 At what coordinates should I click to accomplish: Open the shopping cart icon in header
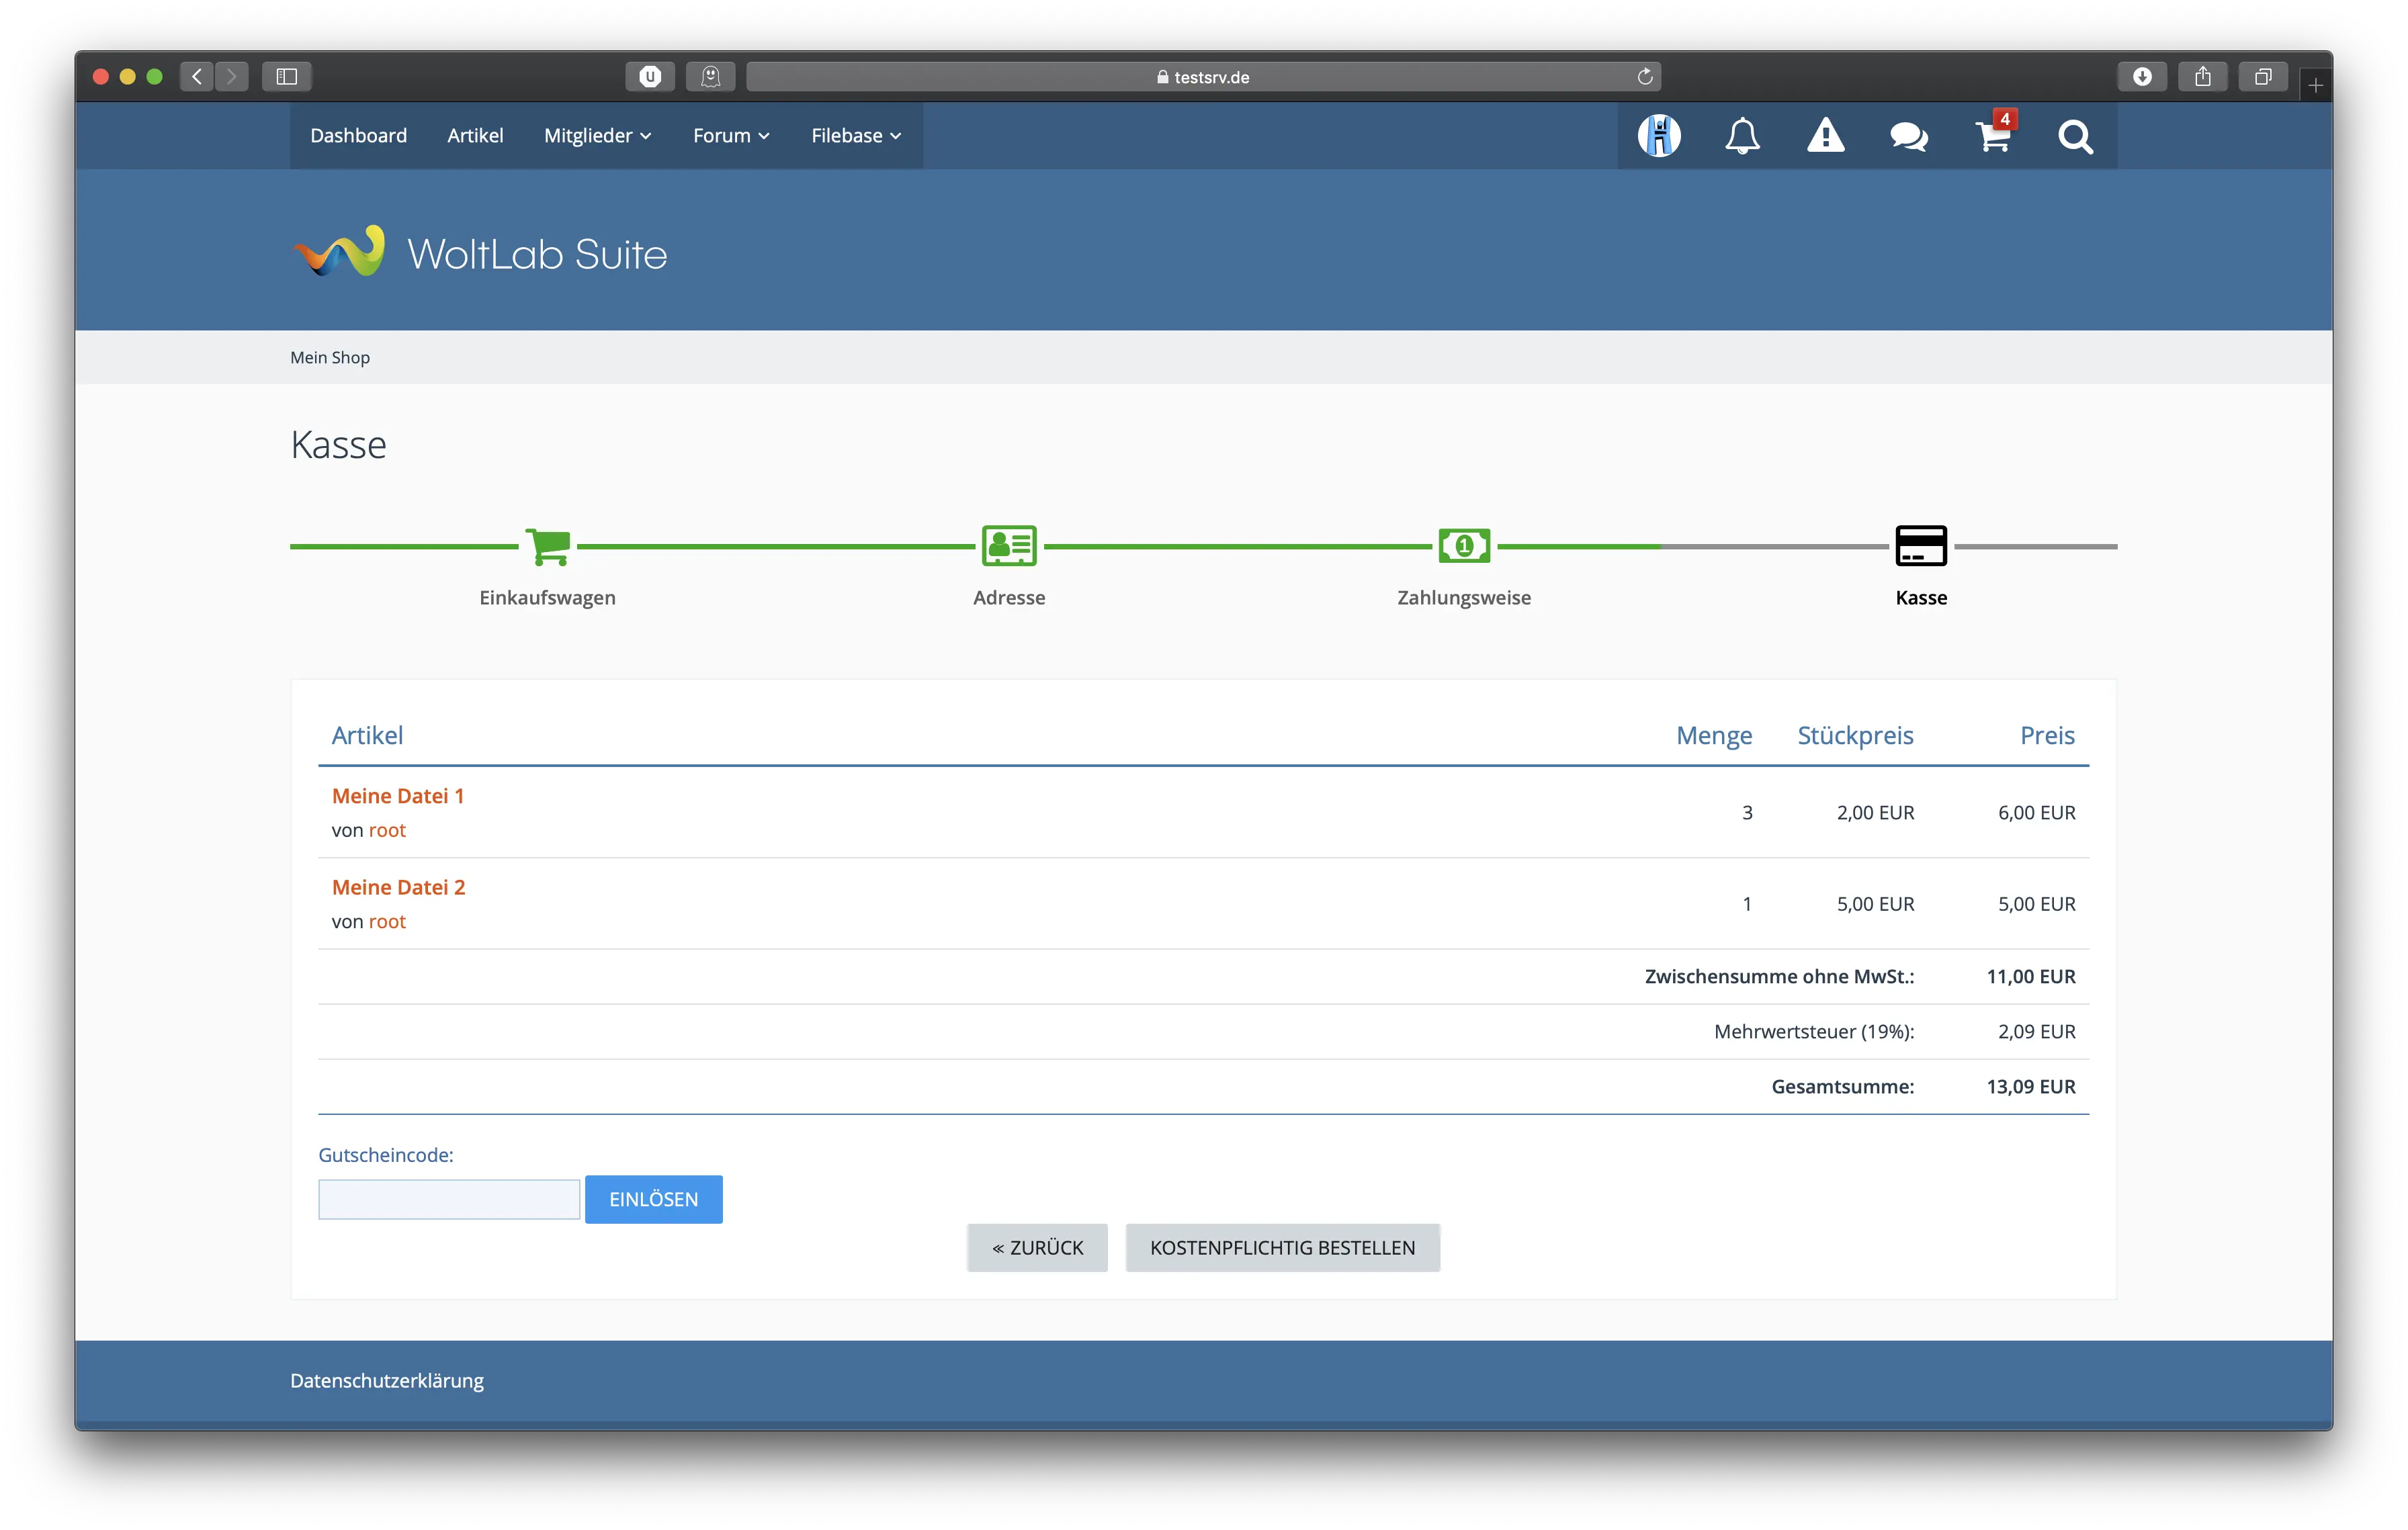(x=1992, y=136)
